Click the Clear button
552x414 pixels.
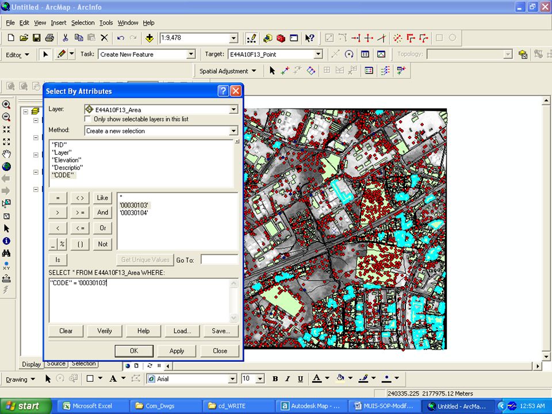pyautogui.click(x=66, y=331)
